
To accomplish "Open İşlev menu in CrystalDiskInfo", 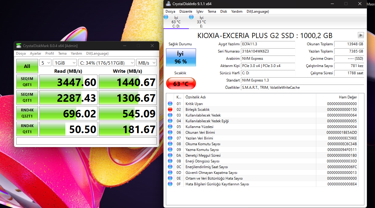I will point(200,11).
